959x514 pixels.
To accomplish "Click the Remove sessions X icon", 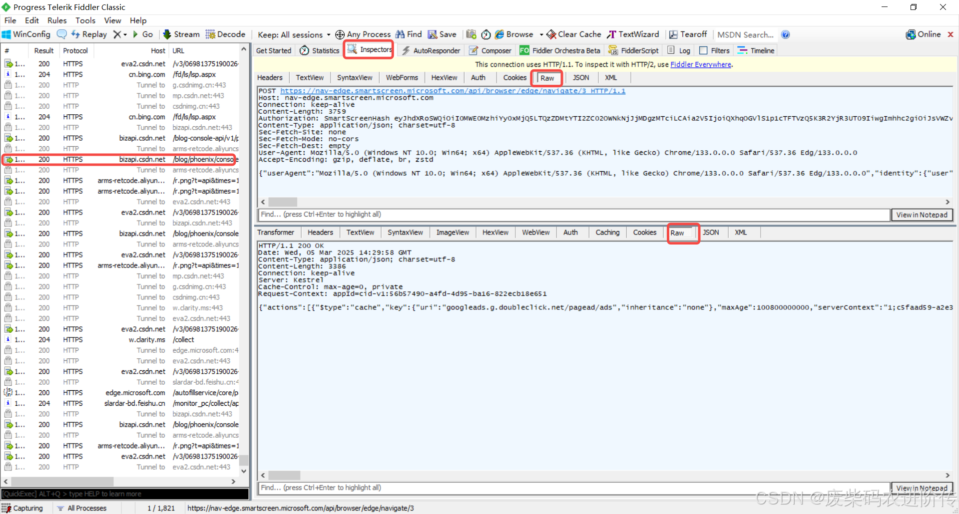I will (x=117, y=34).
